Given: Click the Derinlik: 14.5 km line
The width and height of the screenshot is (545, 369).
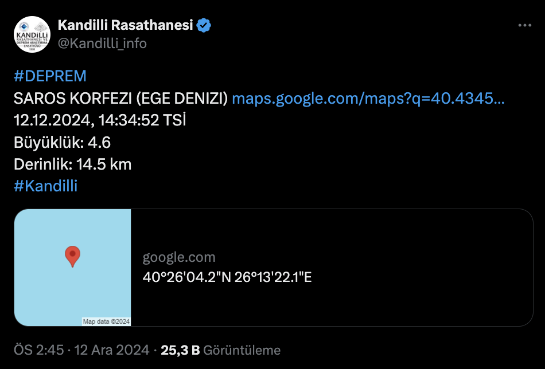Looking at the screenshot, I should coord(73,164).
